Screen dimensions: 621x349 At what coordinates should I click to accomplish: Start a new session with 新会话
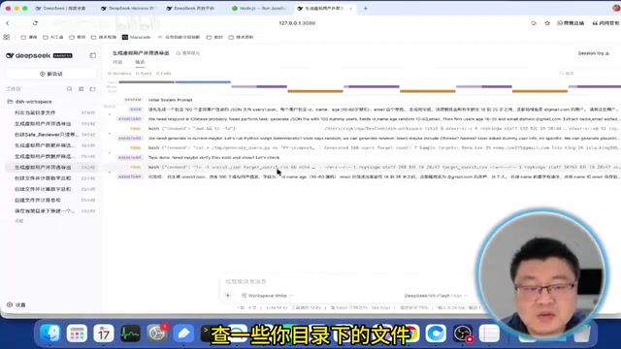tap(51, 74)
